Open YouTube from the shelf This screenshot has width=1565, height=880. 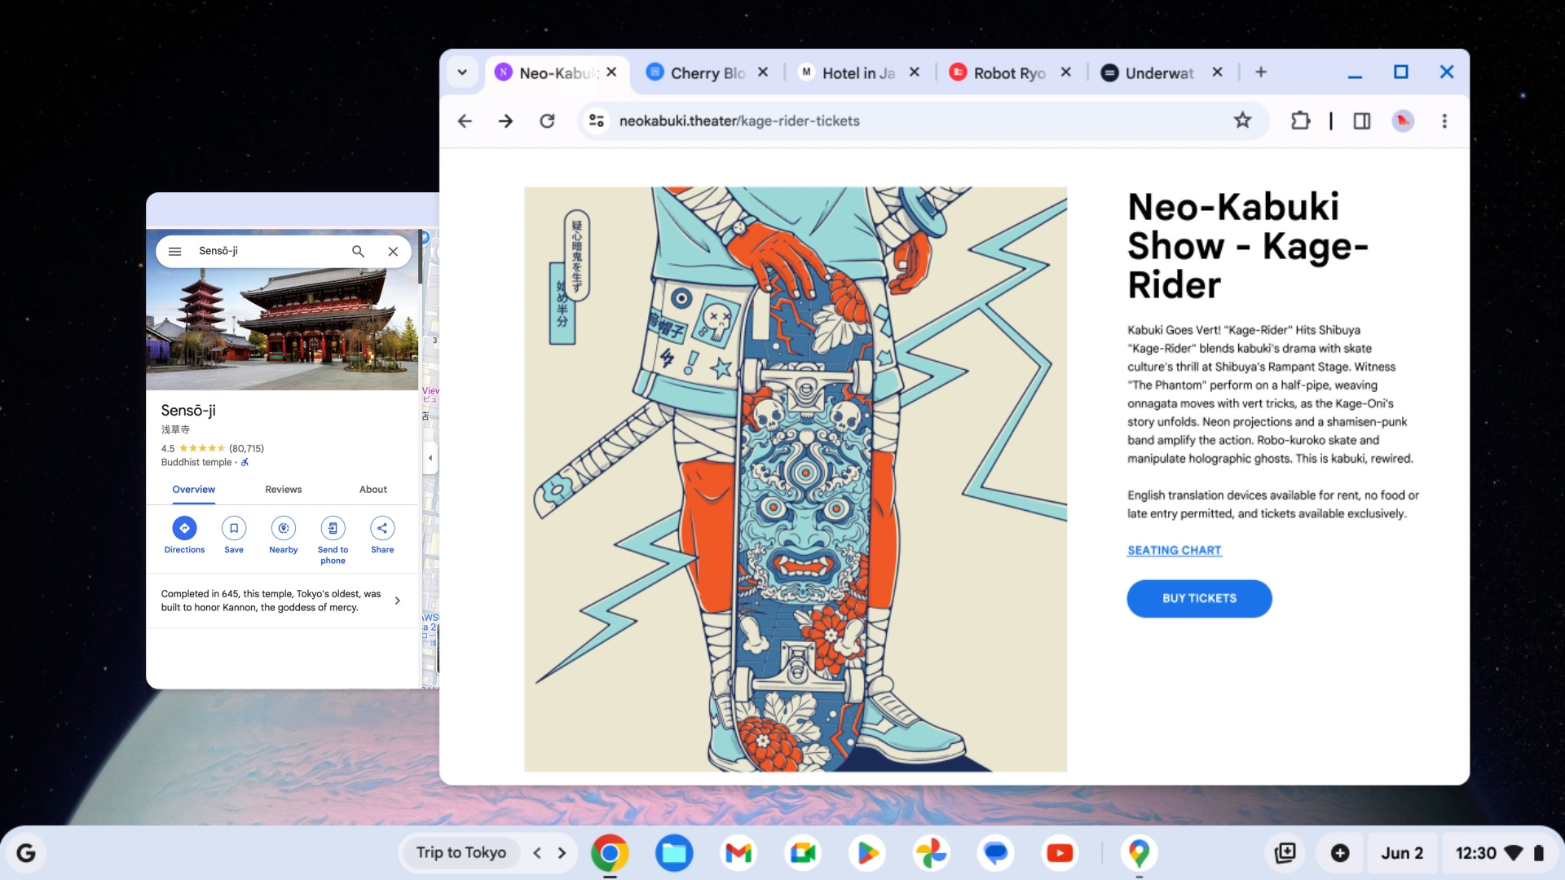tap(1060, 853)
